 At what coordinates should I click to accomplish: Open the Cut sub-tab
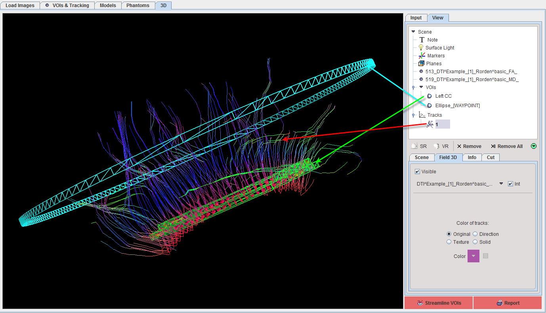(491, 157)
